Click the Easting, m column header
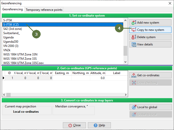 (62, 73)
